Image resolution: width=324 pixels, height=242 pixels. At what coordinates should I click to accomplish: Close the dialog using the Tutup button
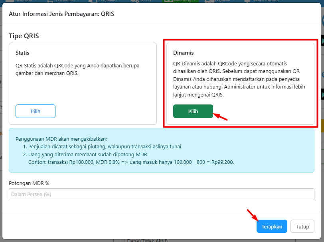[302, 226]
